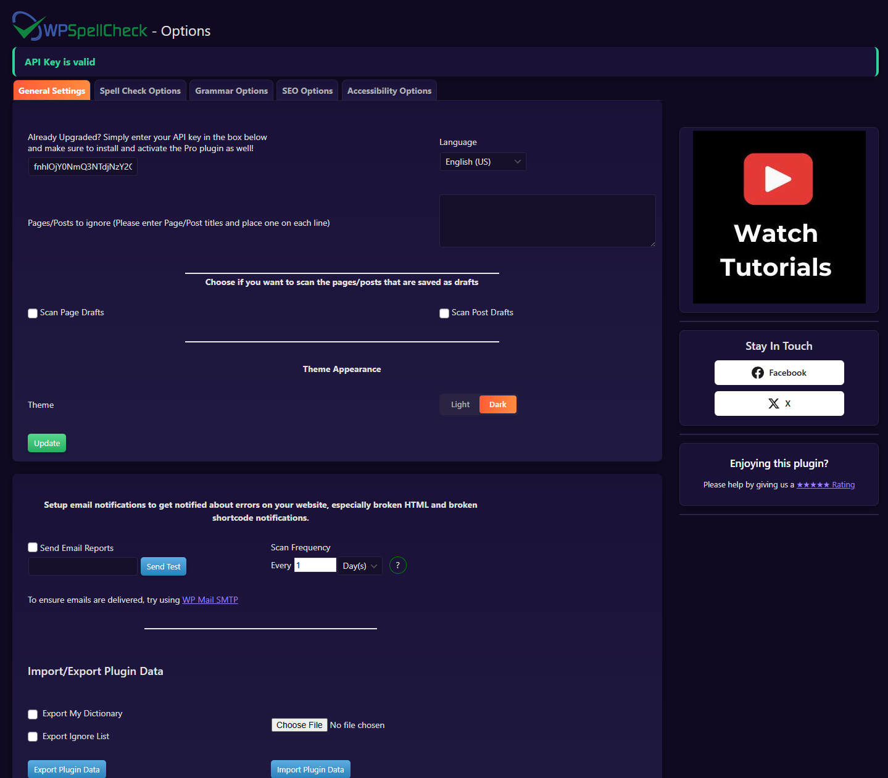Viewport: 888px width, 778px height.
Task: Tick Export My Dictionary checkbox
Action: 33,714
